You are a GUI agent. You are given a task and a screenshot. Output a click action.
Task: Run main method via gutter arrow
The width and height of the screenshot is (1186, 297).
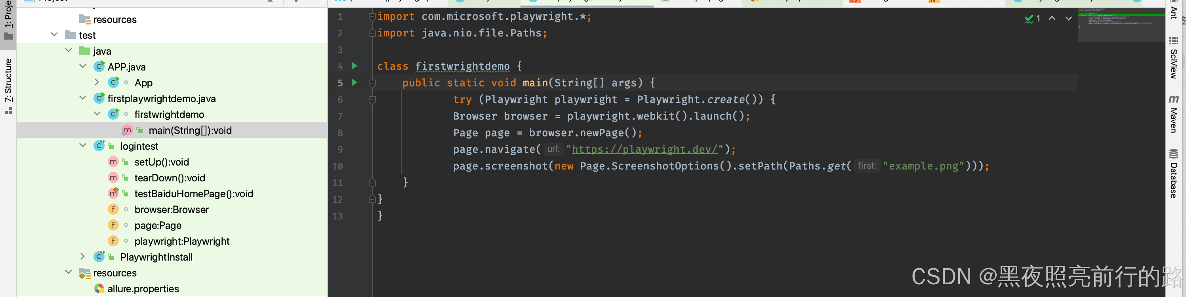[354, 82]
